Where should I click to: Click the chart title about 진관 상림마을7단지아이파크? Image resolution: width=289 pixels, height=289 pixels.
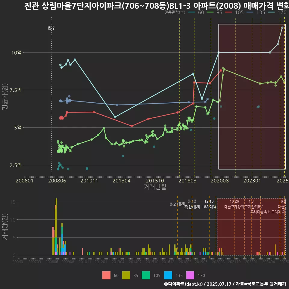157,6
